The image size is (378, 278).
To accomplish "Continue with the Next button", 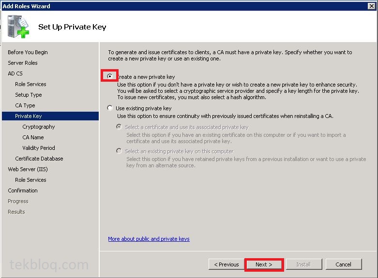I will [264, 264].
